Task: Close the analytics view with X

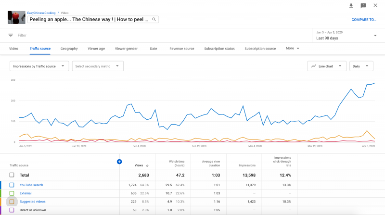Action: [x=376, y=6]
